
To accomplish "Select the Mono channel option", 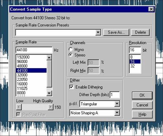I will coord(71,49).
